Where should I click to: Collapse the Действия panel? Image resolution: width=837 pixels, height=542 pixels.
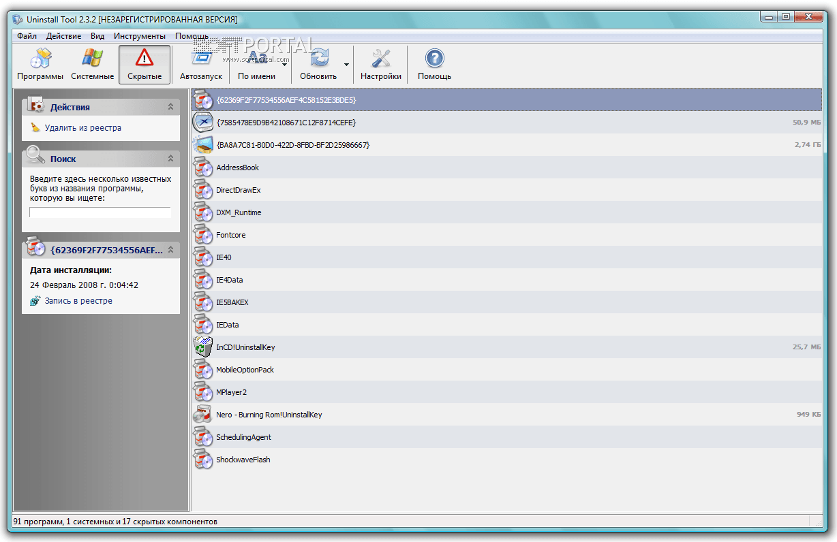click(x=170, y=107)
